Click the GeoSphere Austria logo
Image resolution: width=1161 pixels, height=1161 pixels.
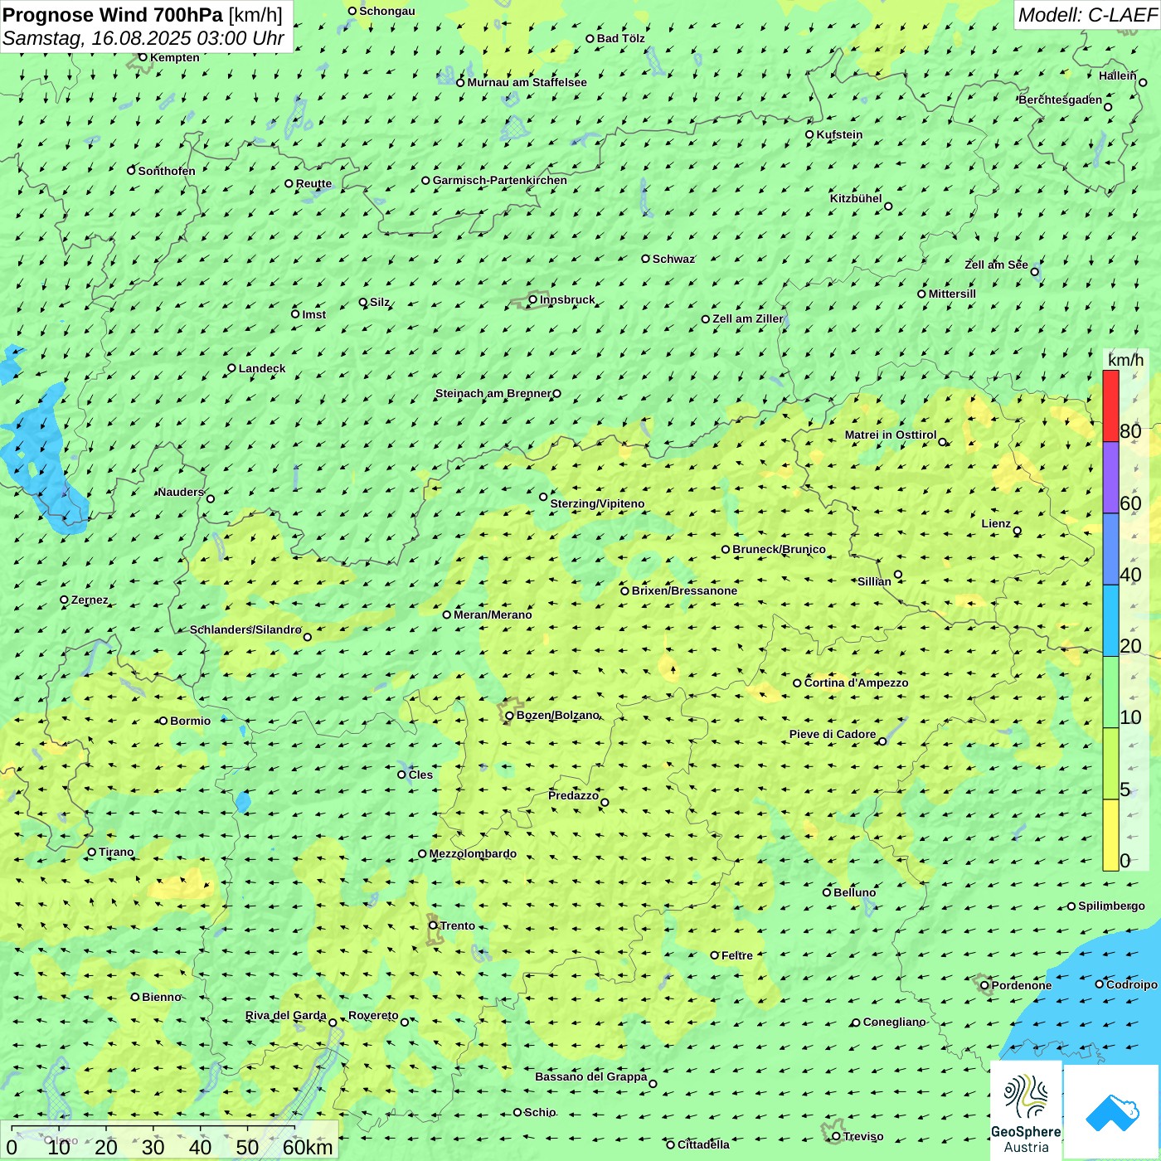click(1026, 1110)
